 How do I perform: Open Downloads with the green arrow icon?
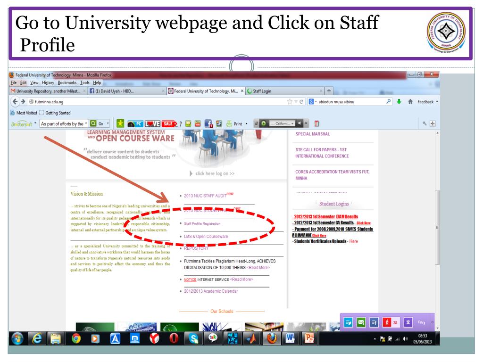tap(399, 102)
